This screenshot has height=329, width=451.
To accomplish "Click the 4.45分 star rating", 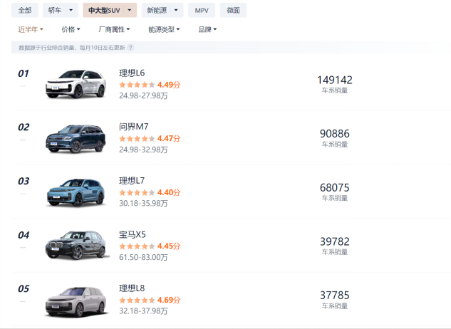I will point(150,246).
